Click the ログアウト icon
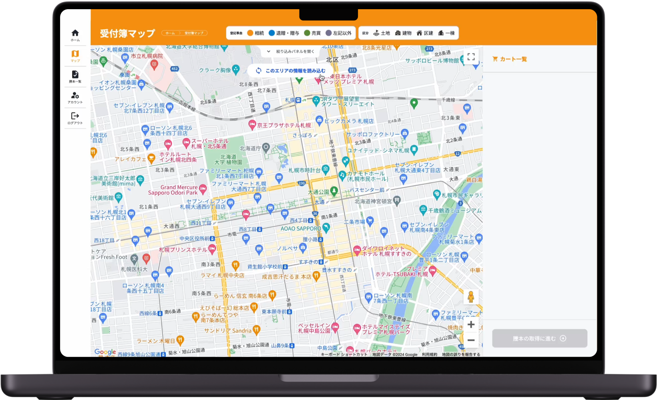This screenshot has height=400, width=657. [x=75, y=116]
